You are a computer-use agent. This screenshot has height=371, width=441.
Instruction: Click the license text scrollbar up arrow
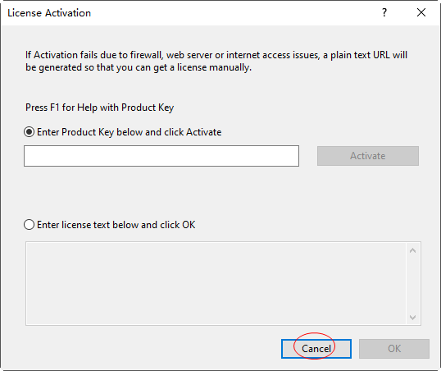tap(412, 250)
